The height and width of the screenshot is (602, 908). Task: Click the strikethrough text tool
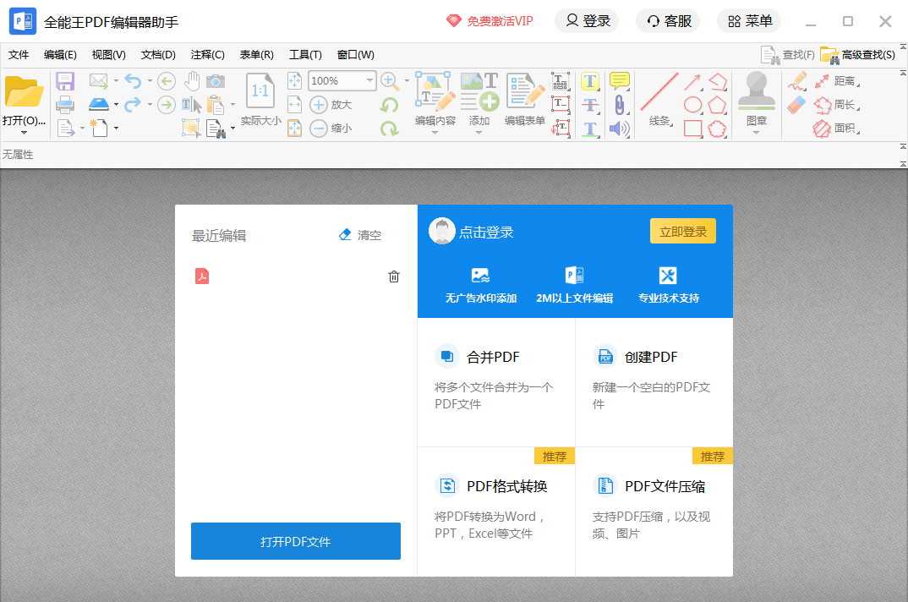[x=590, y=105]
